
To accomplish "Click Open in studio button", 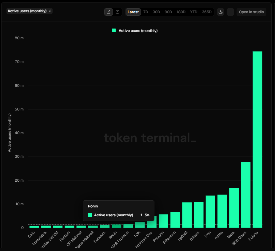I will 251,12.
